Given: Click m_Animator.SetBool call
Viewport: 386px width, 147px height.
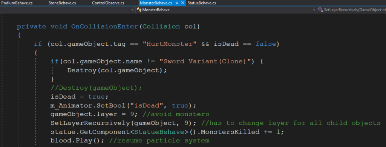Looking at the screenshot, I should [123, 106].
